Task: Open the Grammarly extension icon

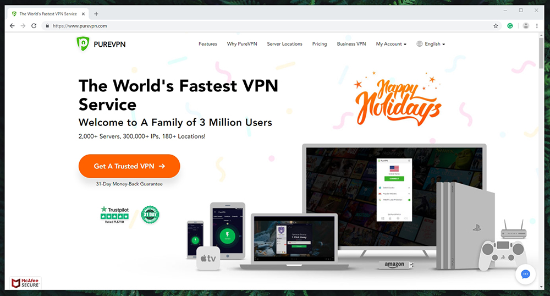Action: (x=510, y=26)
